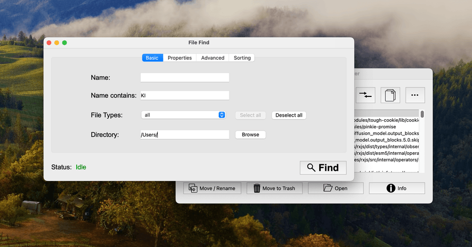Click the Move to Trash button
The width and height of the screenshot is (472, 247).
274,188
